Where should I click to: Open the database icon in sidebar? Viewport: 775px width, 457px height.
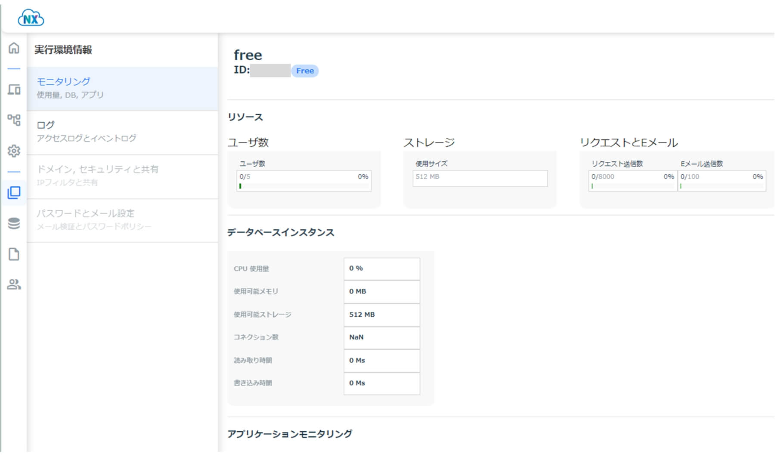[x=14, y=223]
